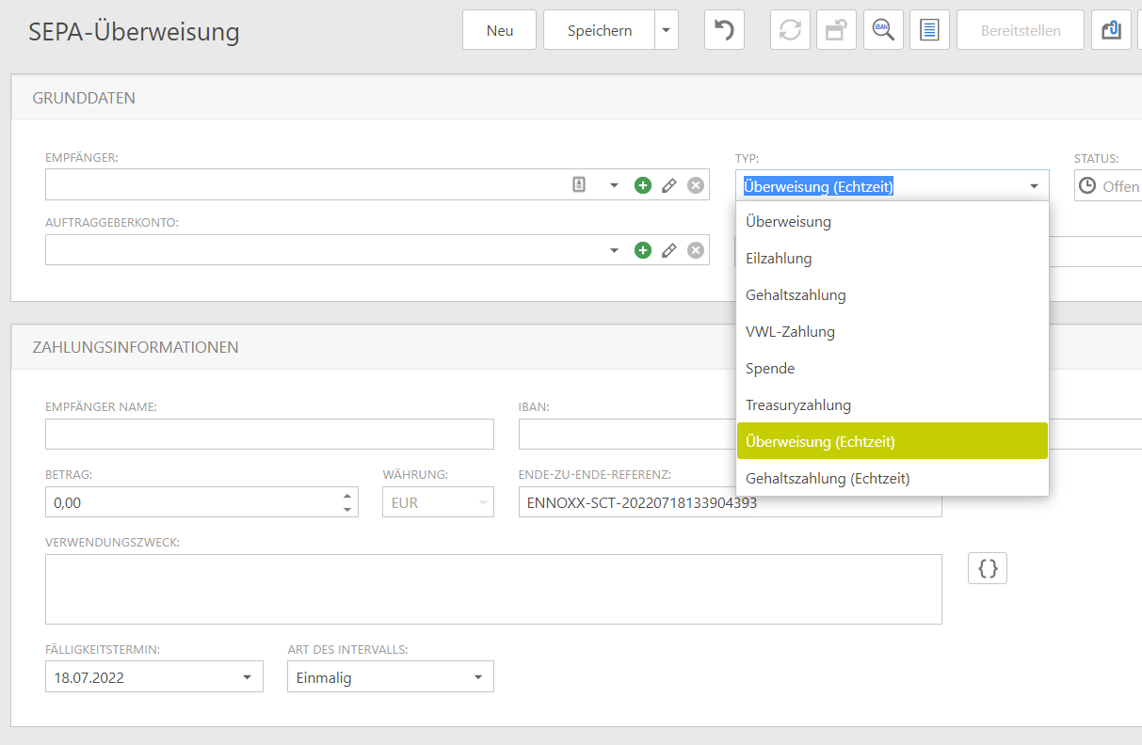Click the pencil edit icon for Empfänger
Image resolution: width=1142 pixels, height=745 pixels.
(669, 185)
